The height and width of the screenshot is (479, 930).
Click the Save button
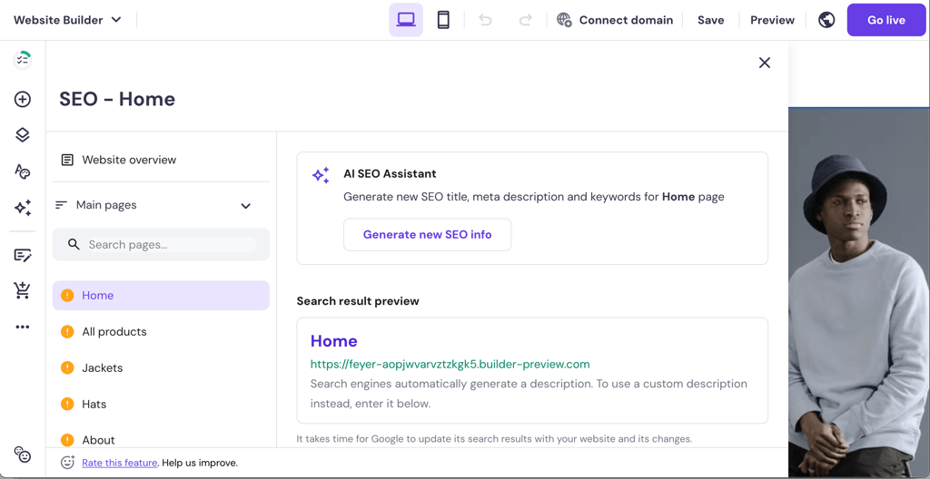point(710,20)
